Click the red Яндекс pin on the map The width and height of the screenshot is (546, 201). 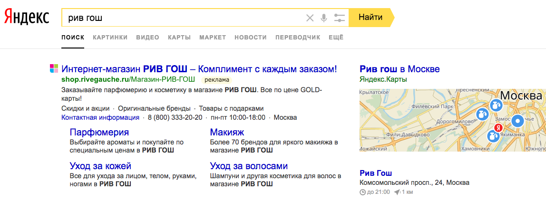click(x=498, y=127)
